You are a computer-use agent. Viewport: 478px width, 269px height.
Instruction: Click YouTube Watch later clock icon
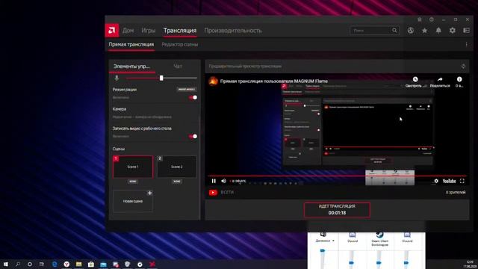[415, 79]
